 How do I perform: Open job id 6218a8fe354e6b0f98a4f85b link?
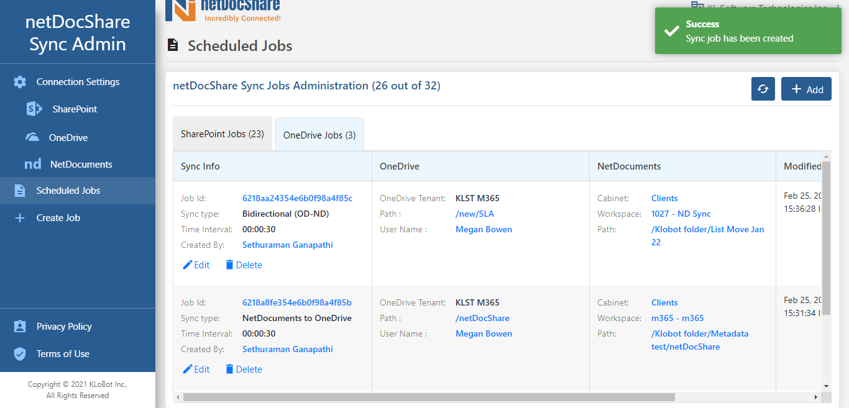click(x=297, y=302)
